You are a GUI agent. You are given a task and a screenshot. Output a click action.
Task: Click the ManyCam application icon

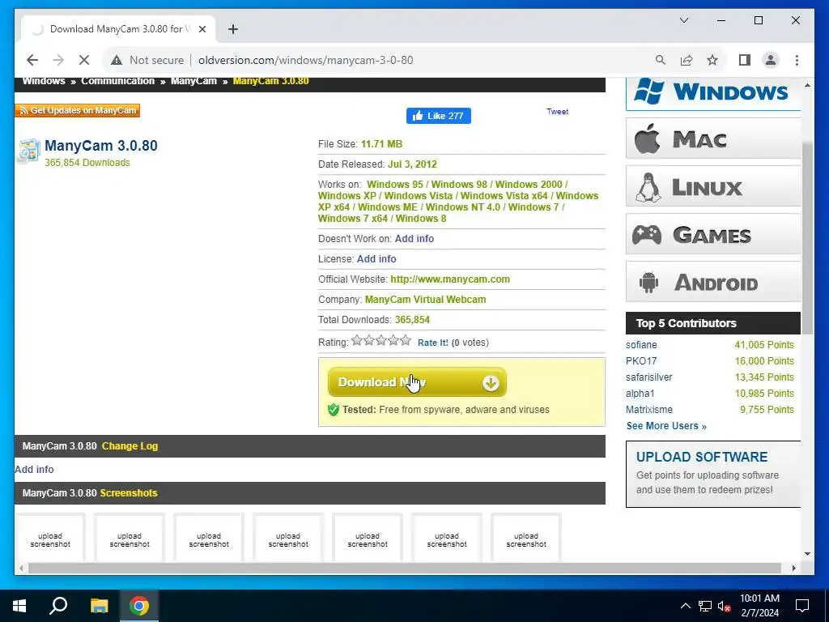pyautogui.click(x=29, y=151)
